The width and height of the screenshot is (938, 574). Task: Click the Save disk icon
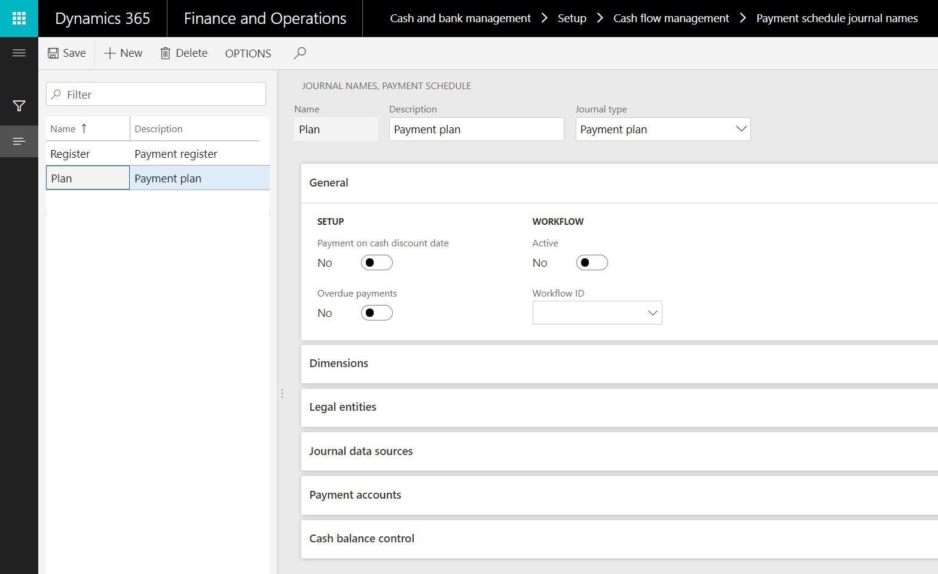(53, 53)
